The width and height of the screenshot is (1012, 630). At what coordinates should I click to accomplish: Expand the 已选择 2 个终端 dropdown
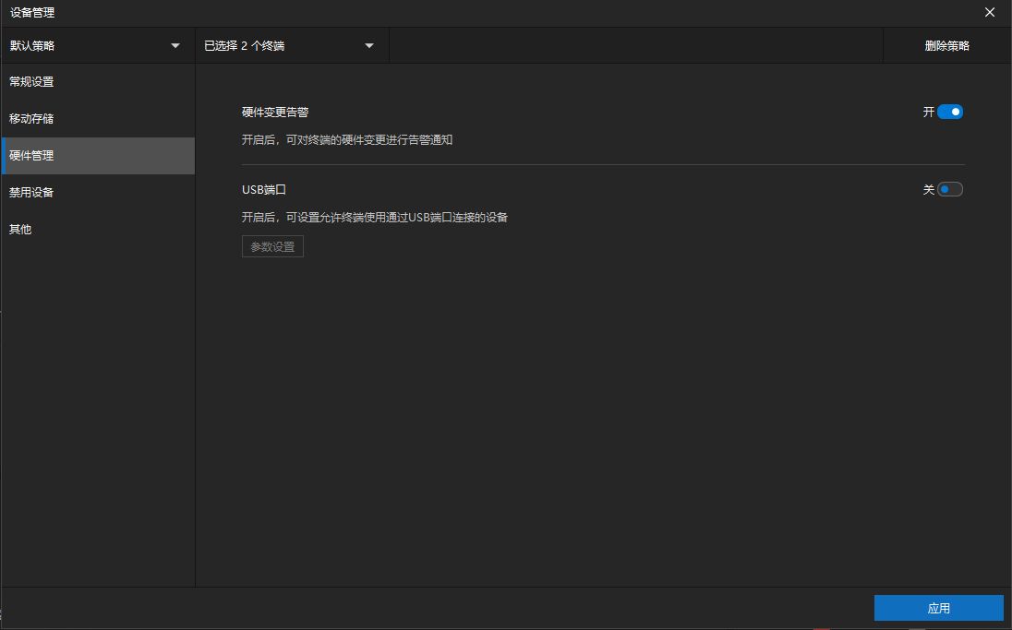[292, 46]
